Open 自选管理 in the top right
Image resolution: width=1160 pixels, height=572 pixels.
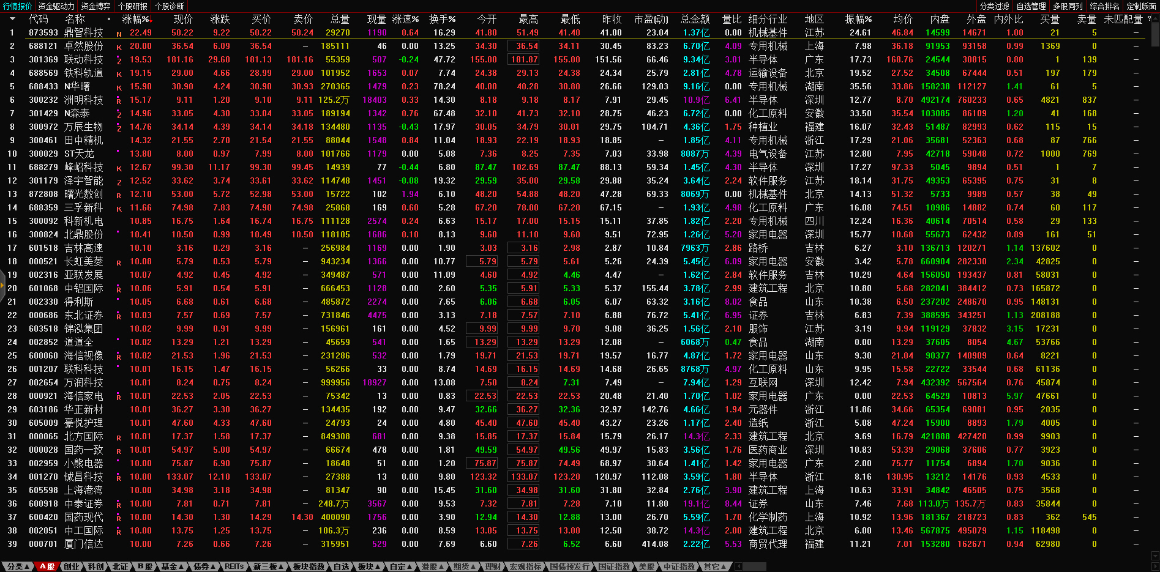pyautogui.click(x=1031, y=6)
